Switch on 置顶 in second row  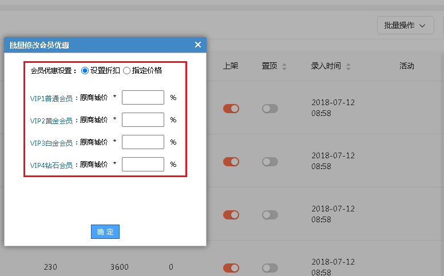pyautogui.click(x=270, y=162)
